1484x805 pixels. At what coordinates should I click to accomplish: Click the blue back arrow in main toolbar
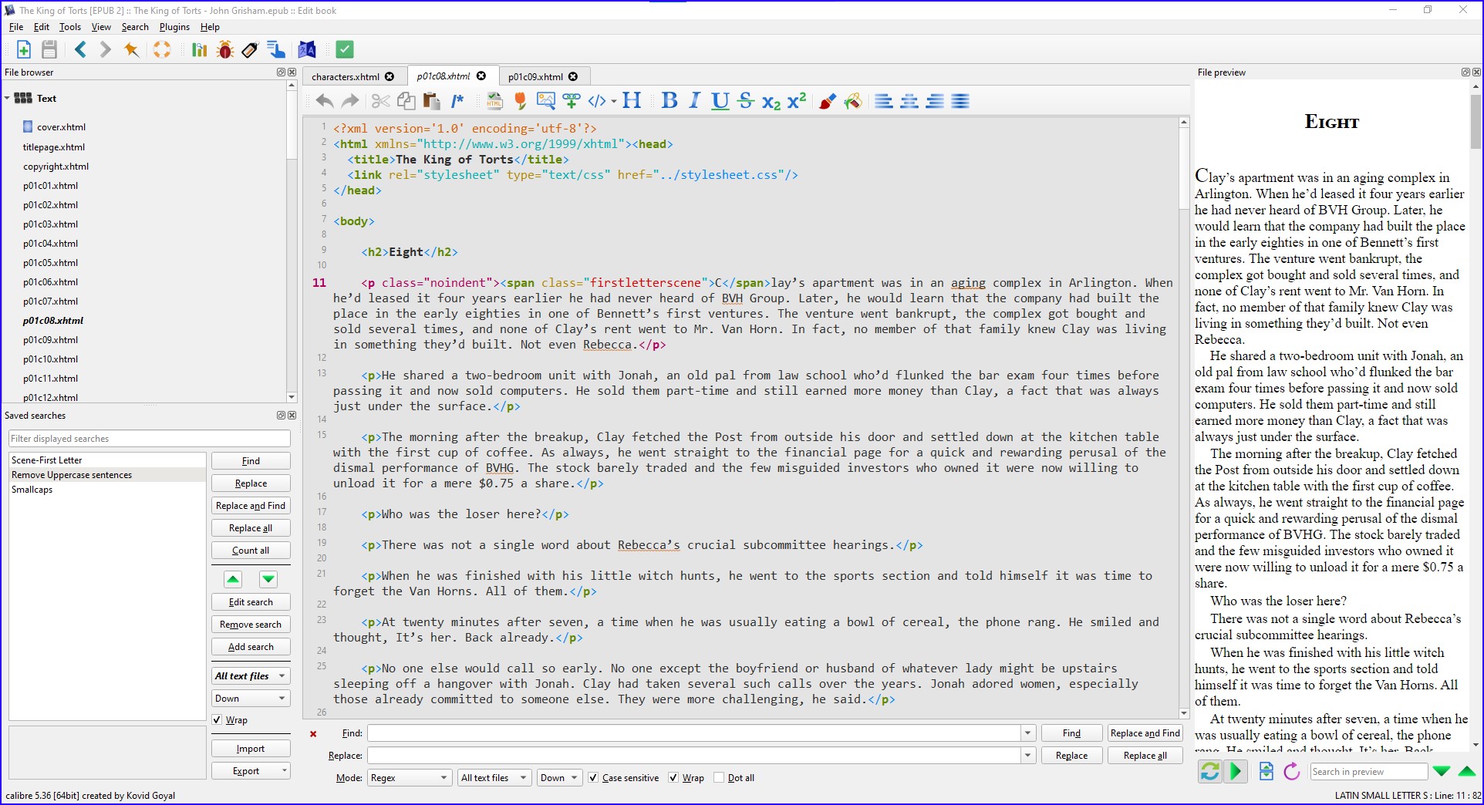tap(80, 50)
